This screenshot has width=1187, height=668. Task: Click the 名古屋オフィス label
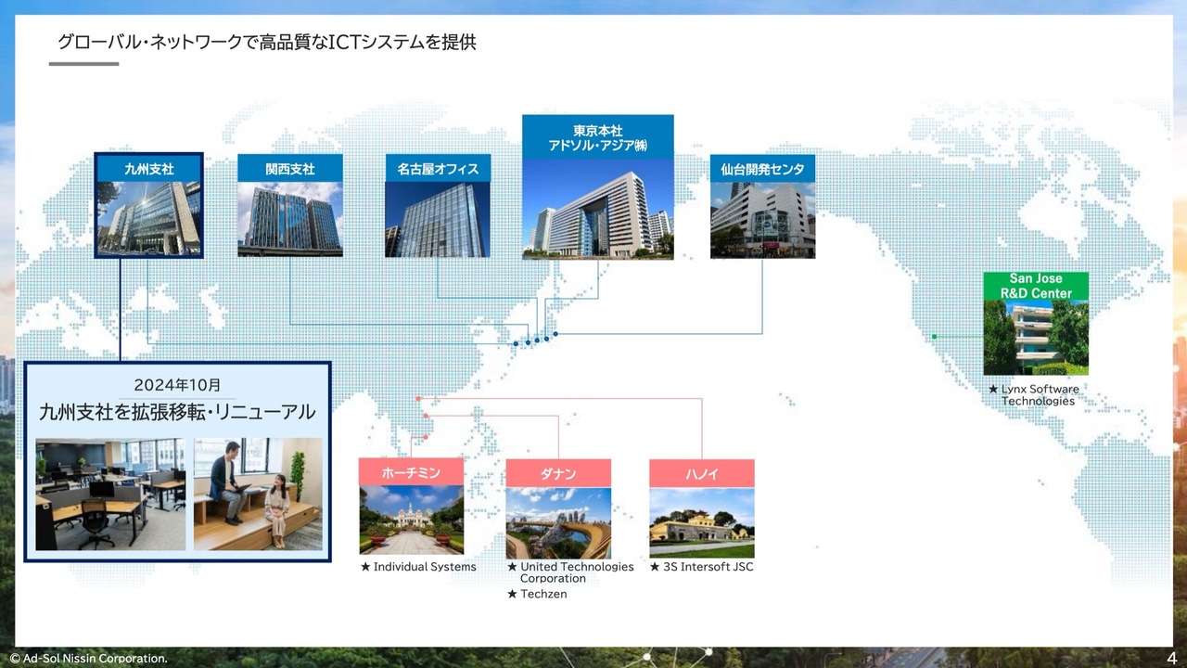coord(438,168)
